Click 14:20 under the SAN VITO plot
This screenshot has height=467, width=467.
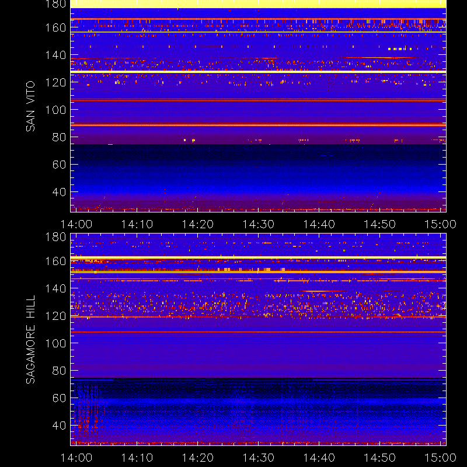[198, 224]
